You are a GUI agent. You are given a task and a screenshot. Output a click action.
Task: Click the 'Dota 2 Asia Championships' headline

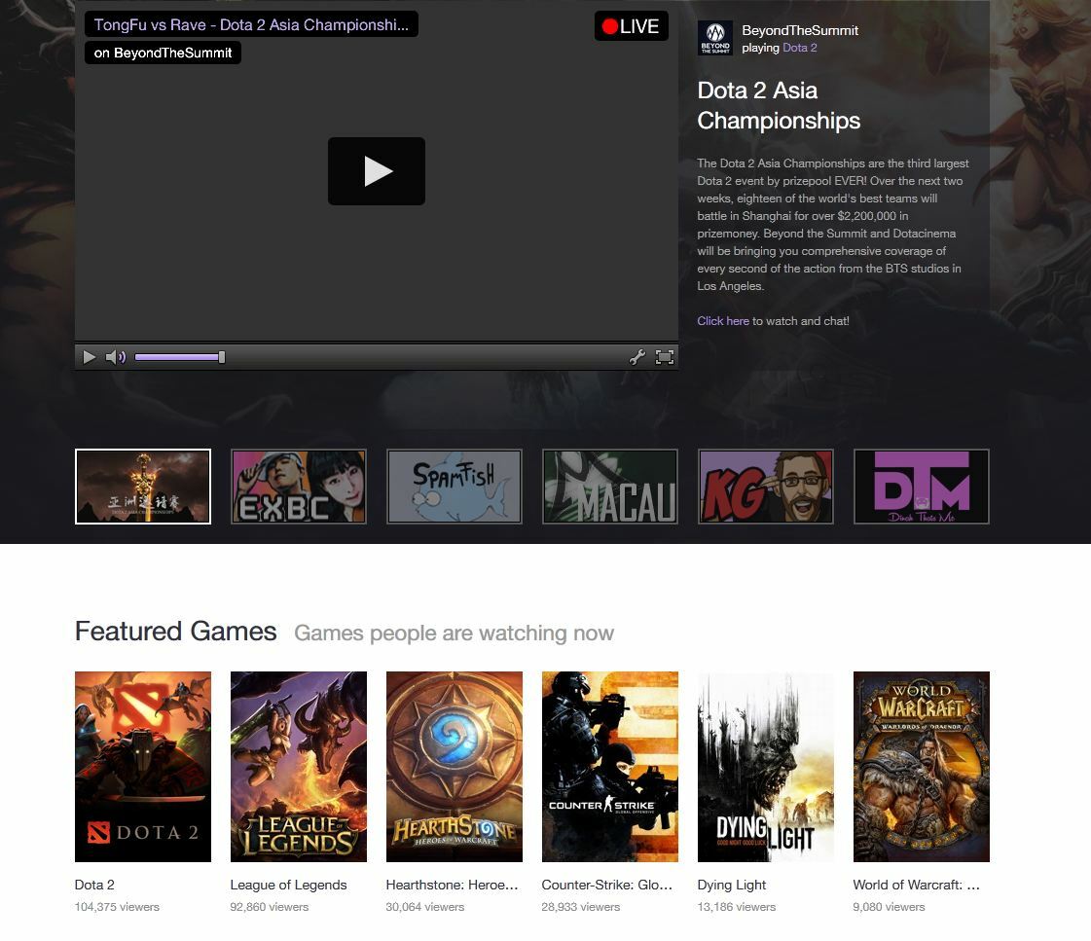point(780,106)
